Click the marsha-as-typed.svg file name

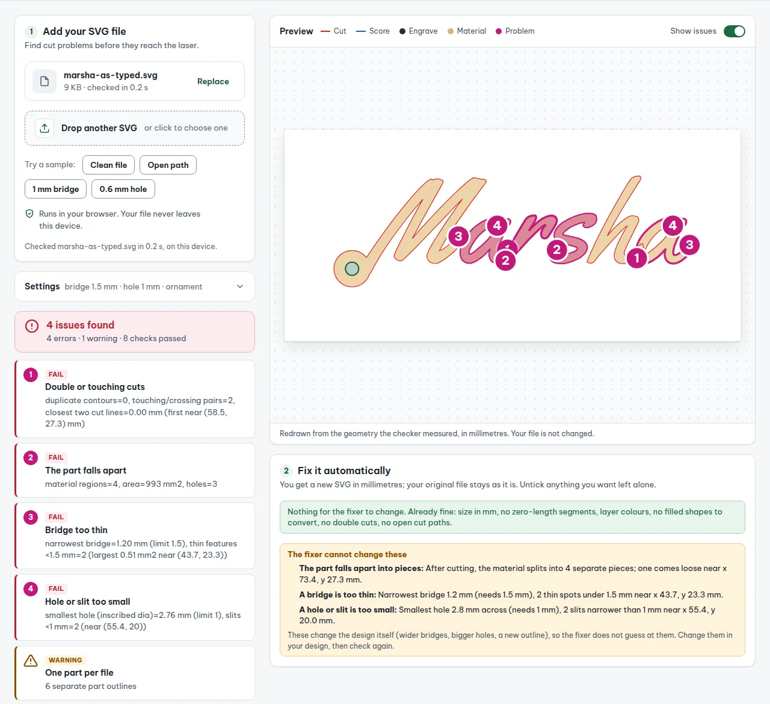pos(111,75)
